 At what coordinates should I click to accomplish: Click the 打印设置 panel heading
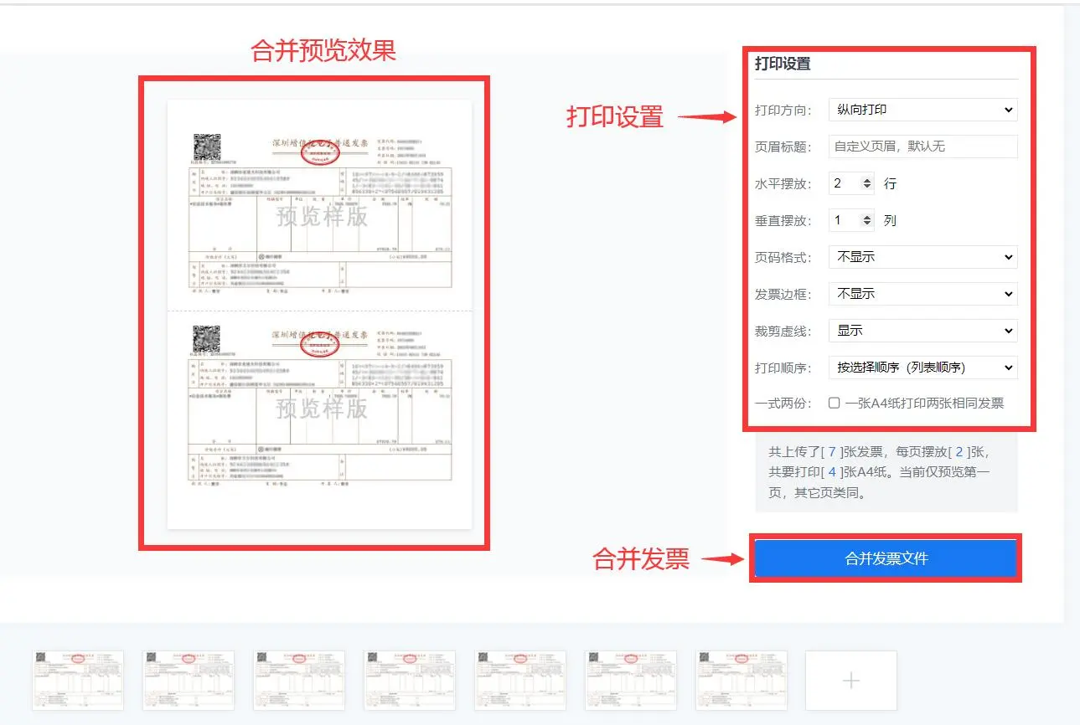coord(783,64)
